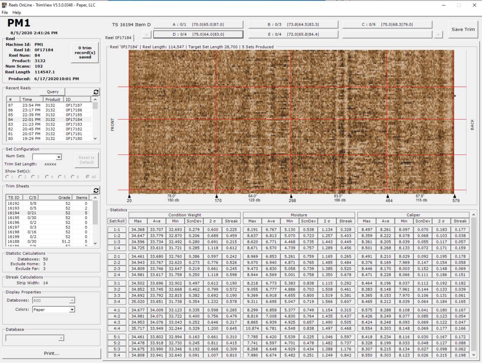This screenshot has height=363, width=482.
Task: Select Show Set radio button 5
Action: click(60, 177)
